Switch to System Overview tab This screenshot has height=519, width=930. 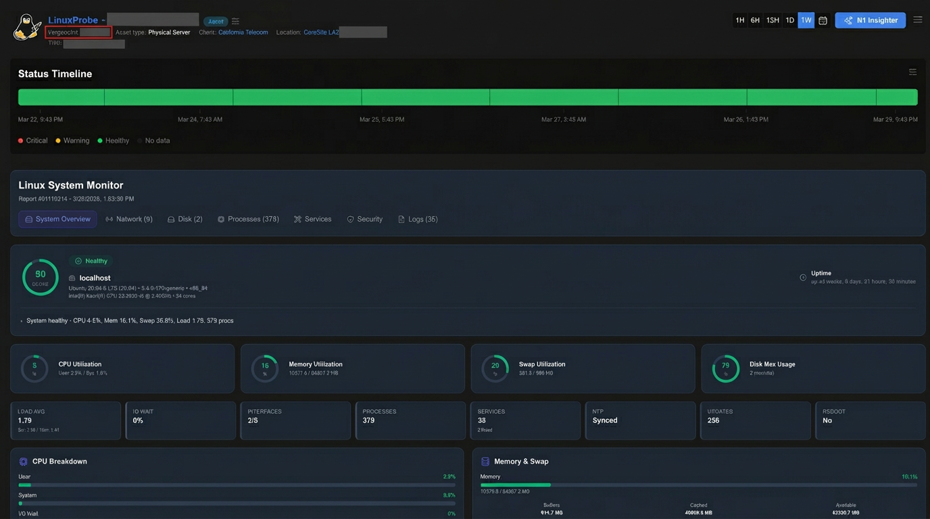click(x=57, y=218)
